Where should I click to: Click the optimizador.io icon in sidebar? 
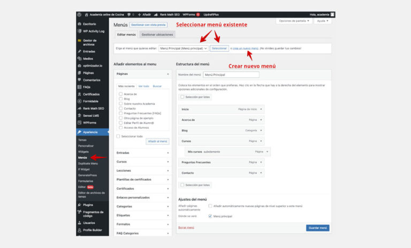[x=79, y=66]
